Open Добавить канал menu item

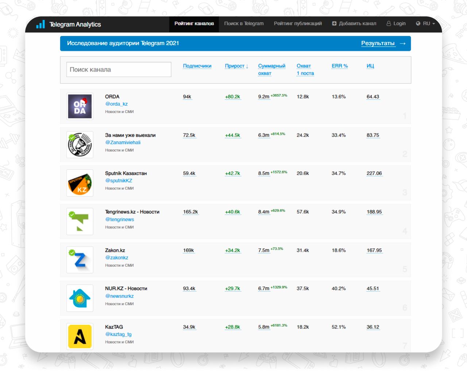coord(354,24)
